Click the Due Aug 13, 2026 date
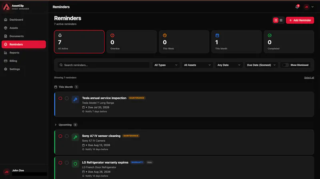The image size is (320, 179). [x=99, y=145]
